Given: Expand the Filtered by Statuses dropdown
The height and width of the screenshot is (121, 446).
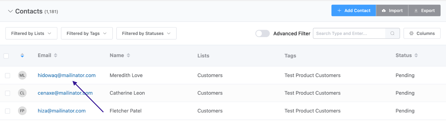Looking at the screenshot, I should 146,33.
